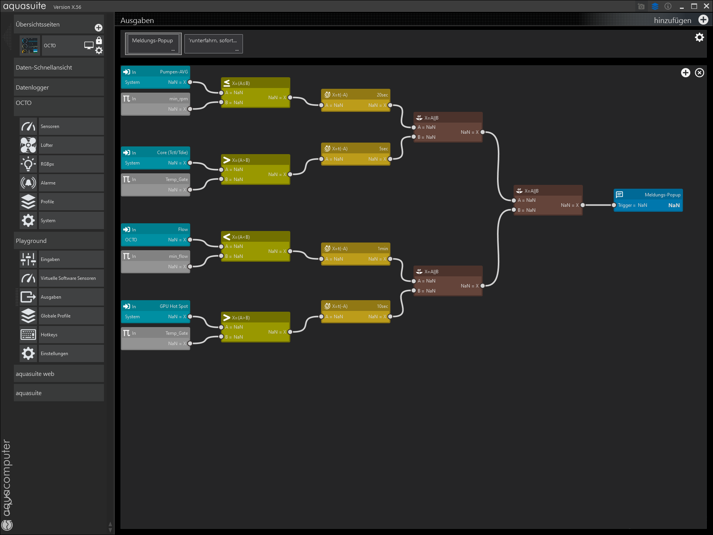713x535 pixels.
Task: Expand the Datenlogger section
Action: (x=59, y=88)
